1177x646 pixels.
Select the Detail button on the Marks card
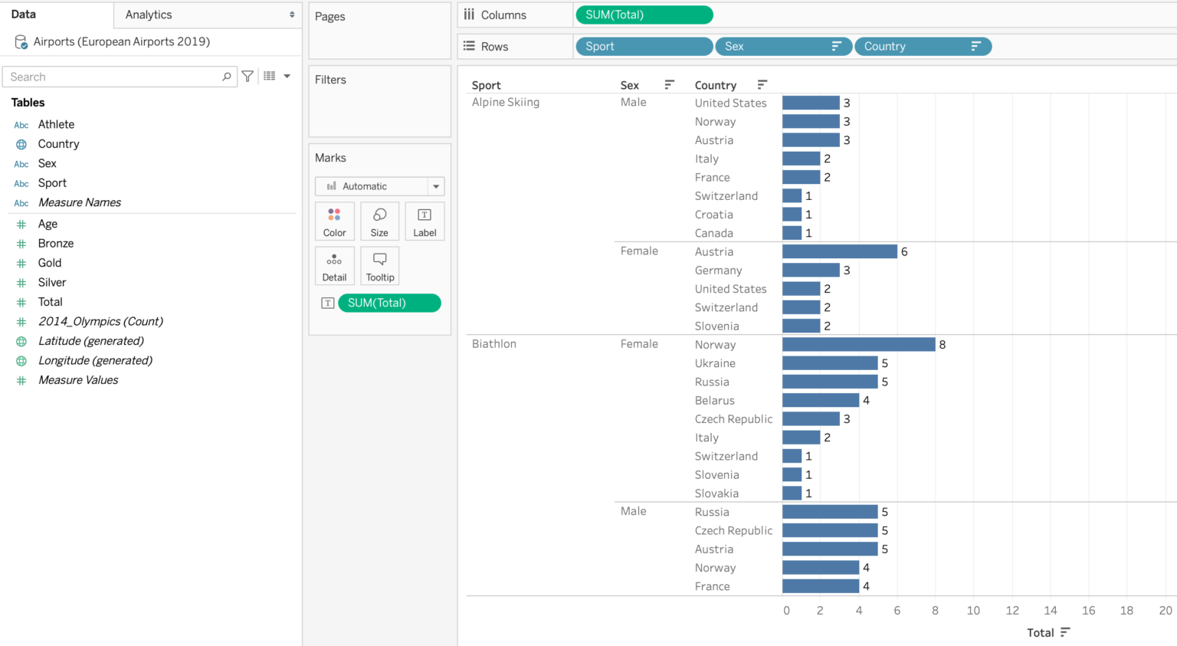point(334,266)
